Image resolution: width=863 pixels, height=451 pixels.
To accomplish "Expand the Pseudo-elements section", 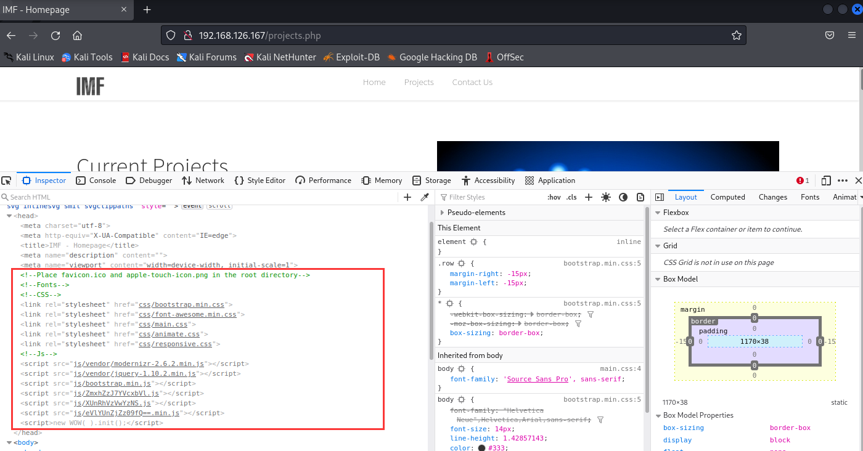I will click(443, 213).
